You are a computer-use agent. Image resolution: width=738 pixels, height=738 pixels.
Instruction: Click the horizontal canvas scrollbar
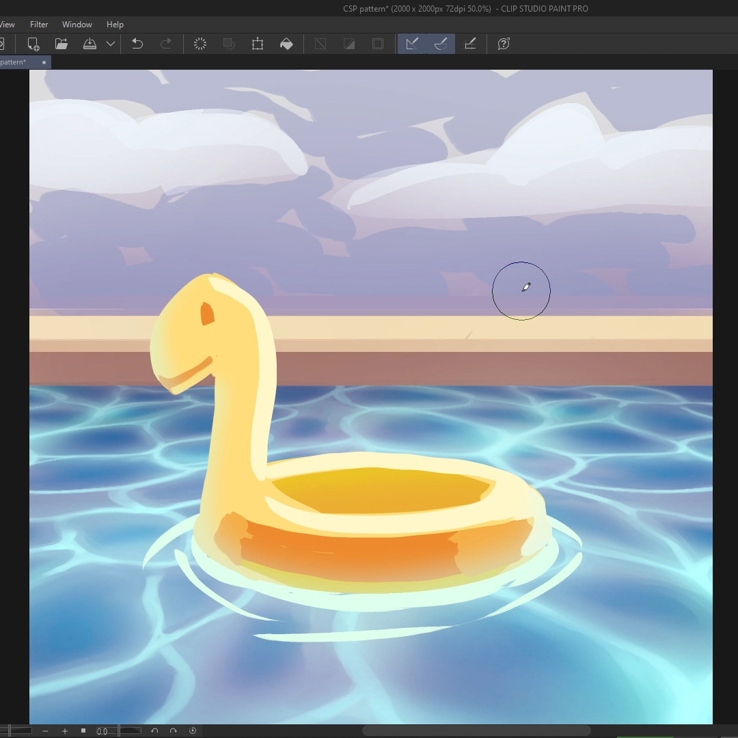(x=476, y=730)
